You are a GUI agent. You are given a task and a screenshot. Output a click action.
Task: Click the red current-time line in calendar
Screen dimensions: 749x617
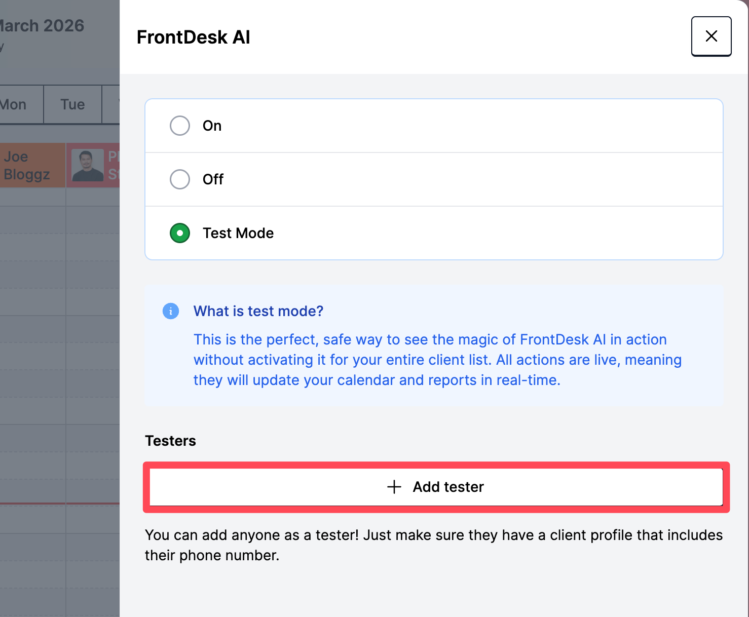pyautogui.click(x=60, y=504)
